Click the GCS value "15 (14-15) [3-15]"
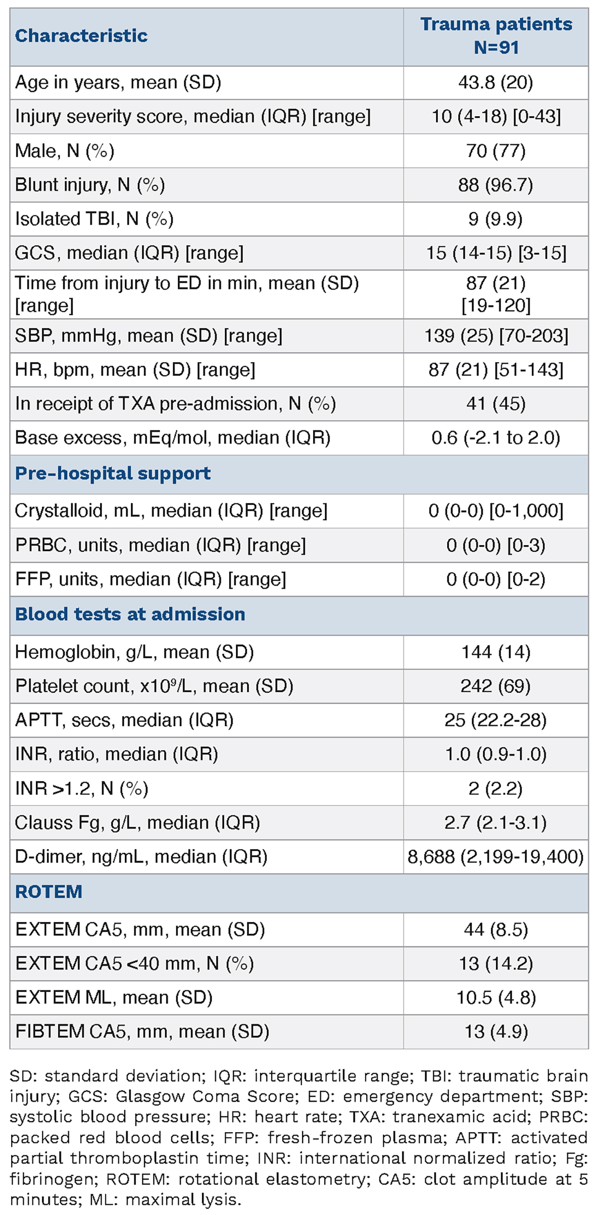The image size is (596, 1215). click(x=496, y=253)
